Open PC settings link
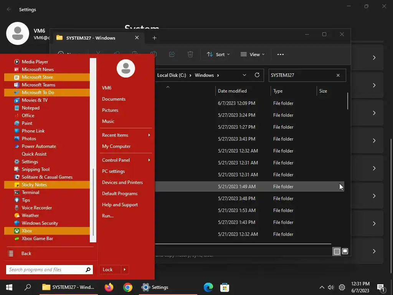 coord(113,171)
